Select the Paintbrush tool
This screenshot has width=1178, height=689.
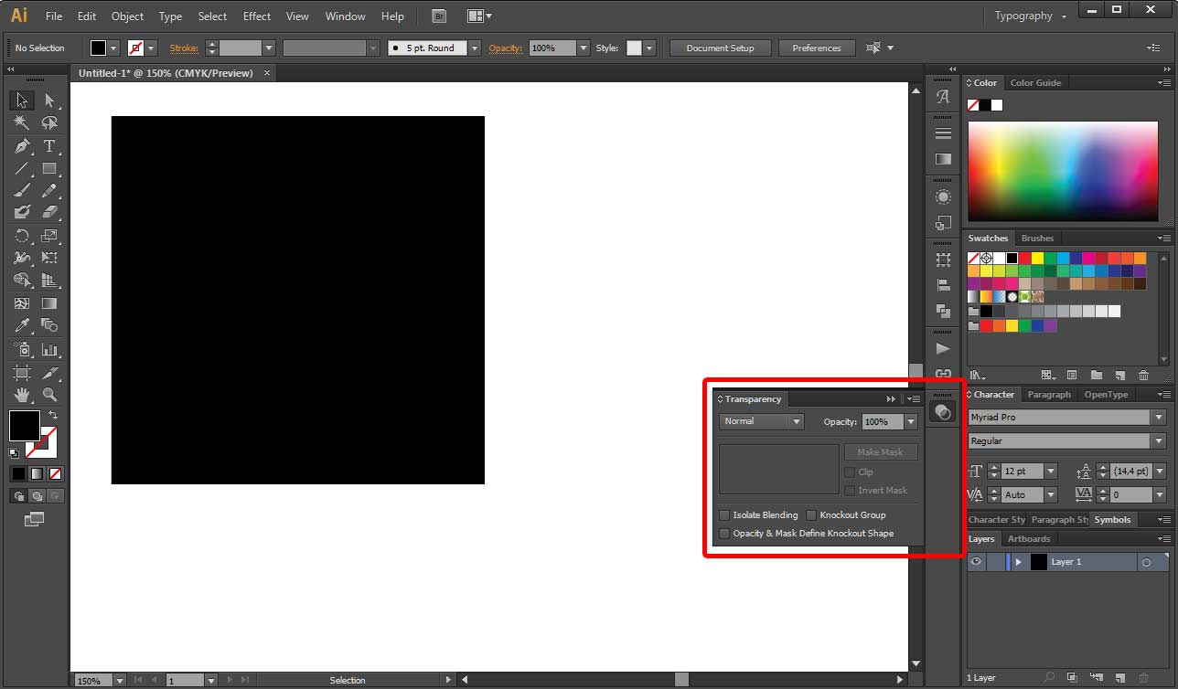[x=21, y=190]
